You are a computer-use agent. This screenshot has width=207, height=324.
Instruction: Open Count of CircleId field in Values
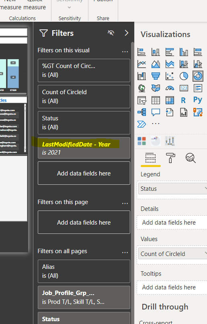(x=172, y=254)
